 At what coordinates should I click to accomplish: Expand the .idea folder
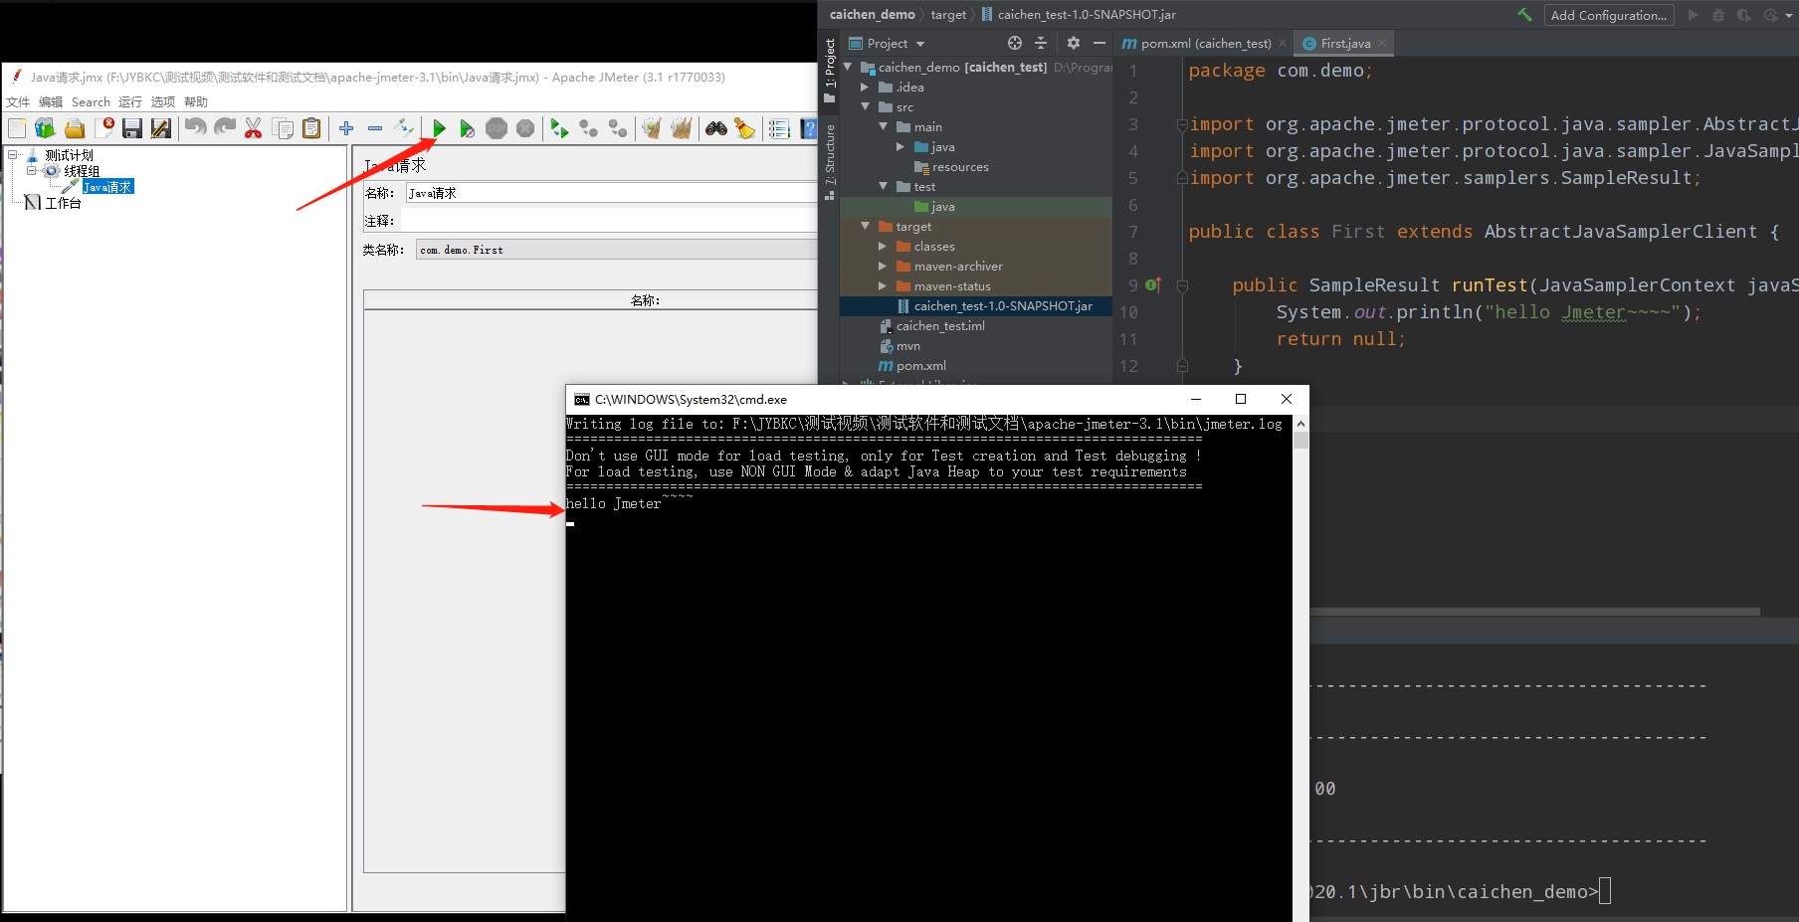tap(865, 88)
